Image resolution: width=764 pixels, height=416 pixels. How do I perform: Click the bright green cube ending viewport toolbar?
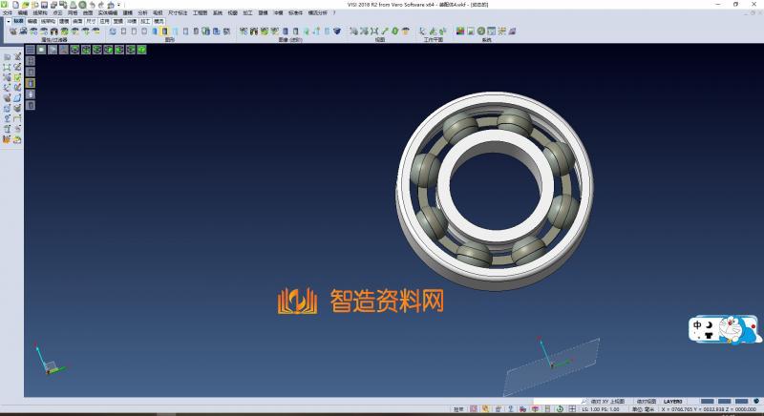[x=141, y=50]
